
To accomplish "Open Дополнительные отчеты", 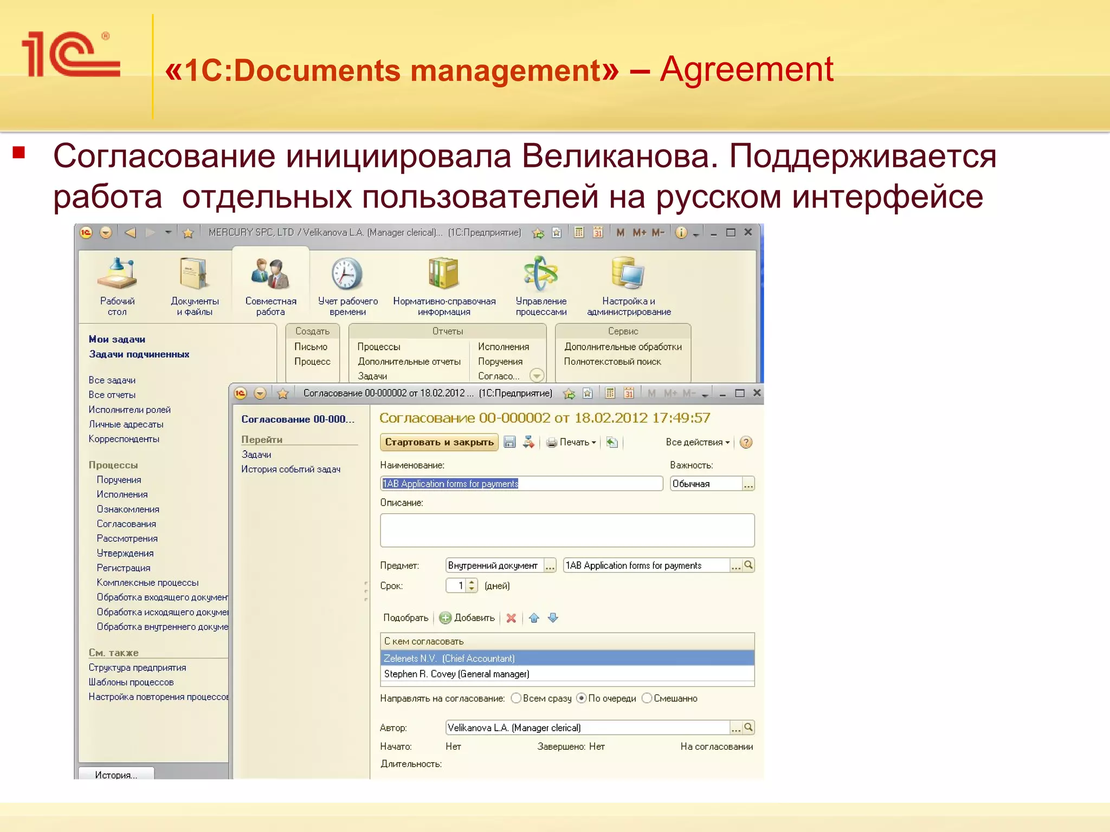I will [409, 361].
